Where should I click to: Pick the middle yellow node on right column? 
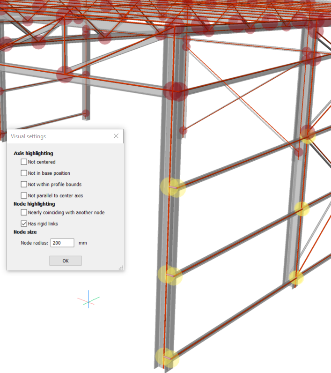point(302,209)
